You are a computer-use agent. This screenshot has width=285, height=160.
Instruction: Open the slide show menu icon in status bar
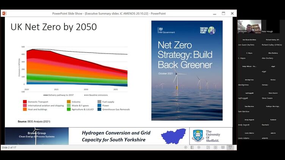pos(192,148)
